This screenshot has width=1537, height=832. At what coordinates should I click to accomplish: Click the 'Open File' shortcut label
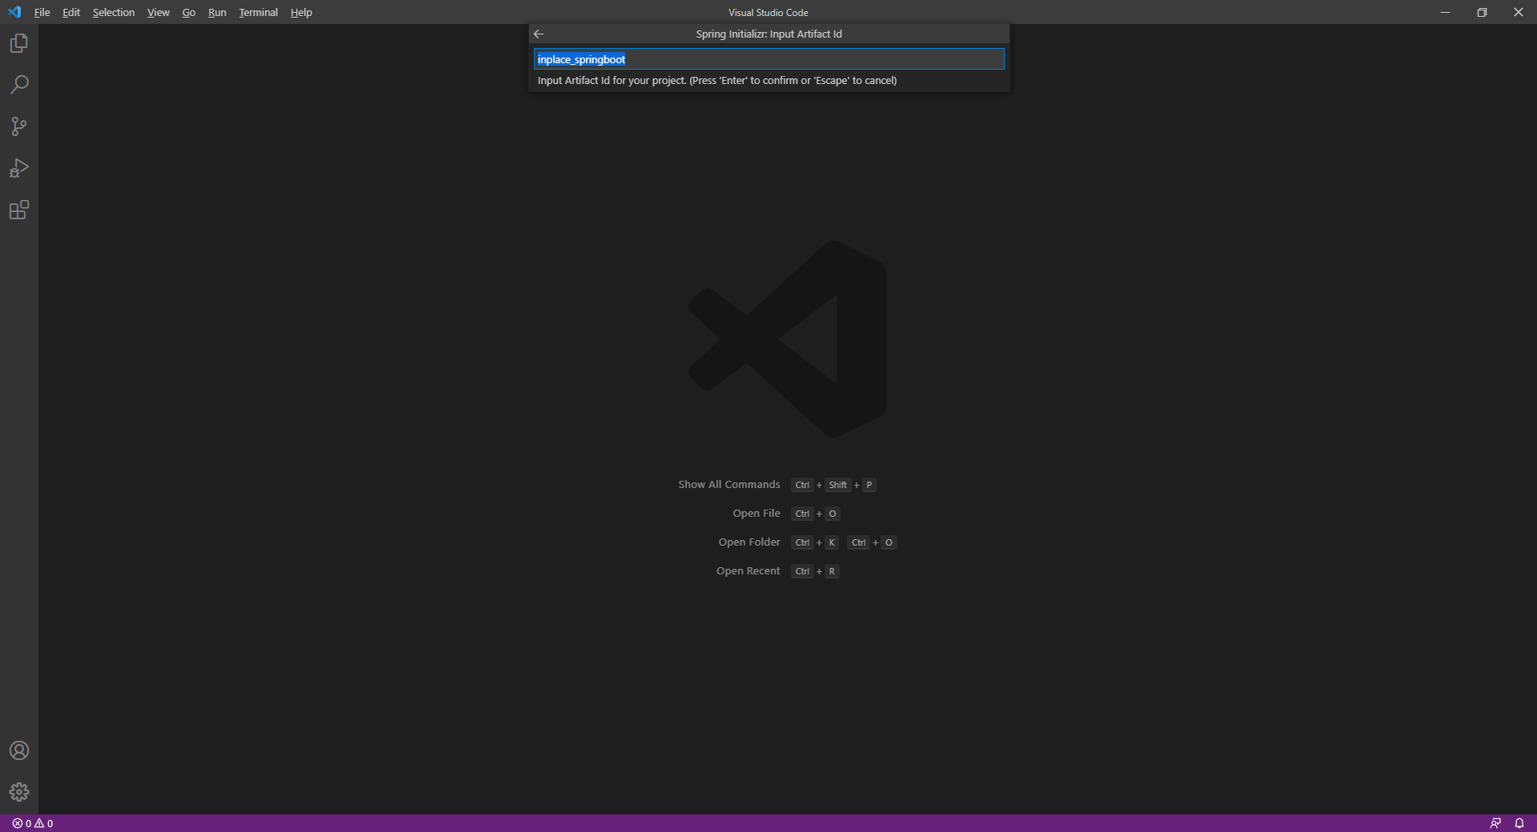click(756, 514)
